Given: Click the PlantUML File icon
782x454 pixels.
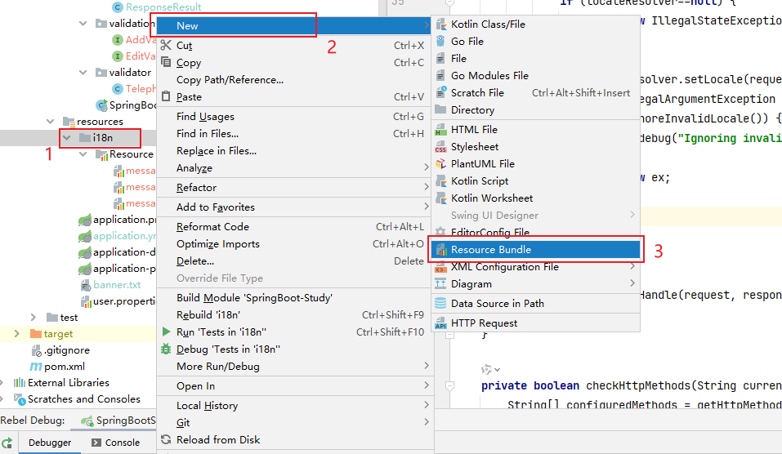Looking at the screenshot, I should (441, 164).
